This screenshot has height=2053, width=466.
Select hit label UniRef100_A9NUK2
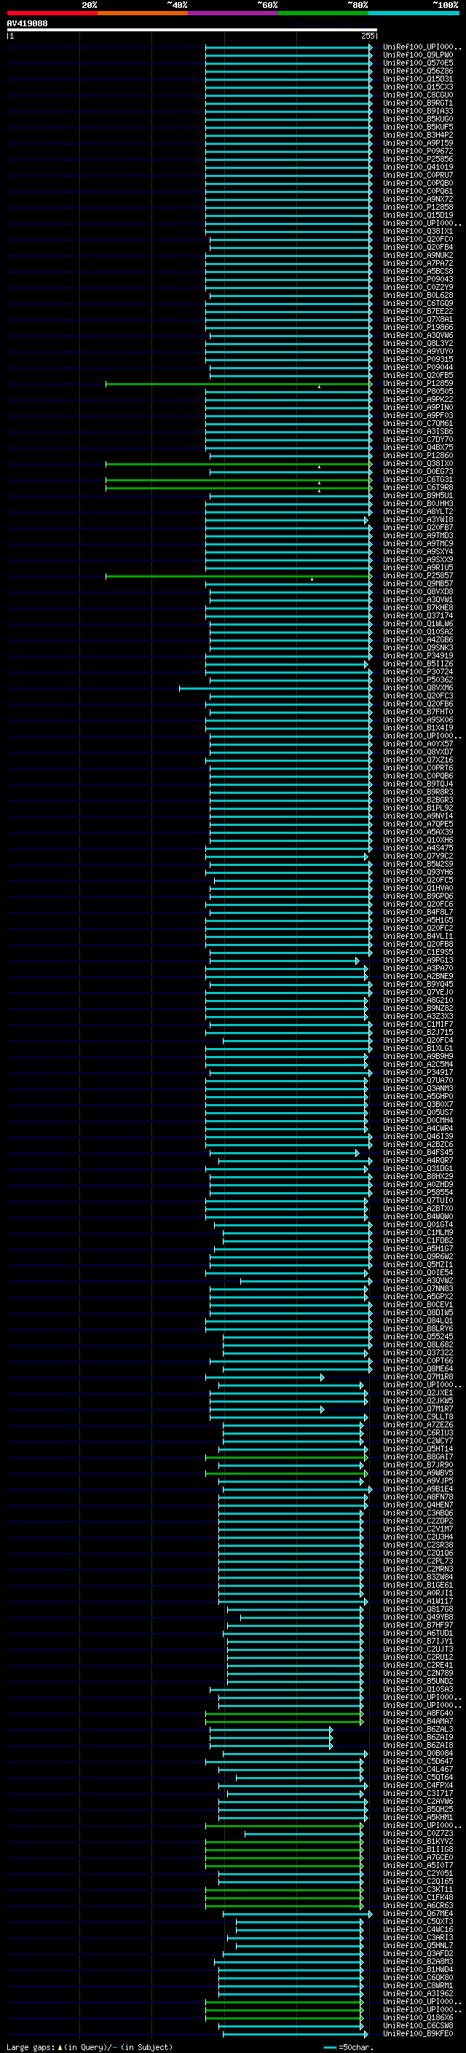(x=418, y=255)
